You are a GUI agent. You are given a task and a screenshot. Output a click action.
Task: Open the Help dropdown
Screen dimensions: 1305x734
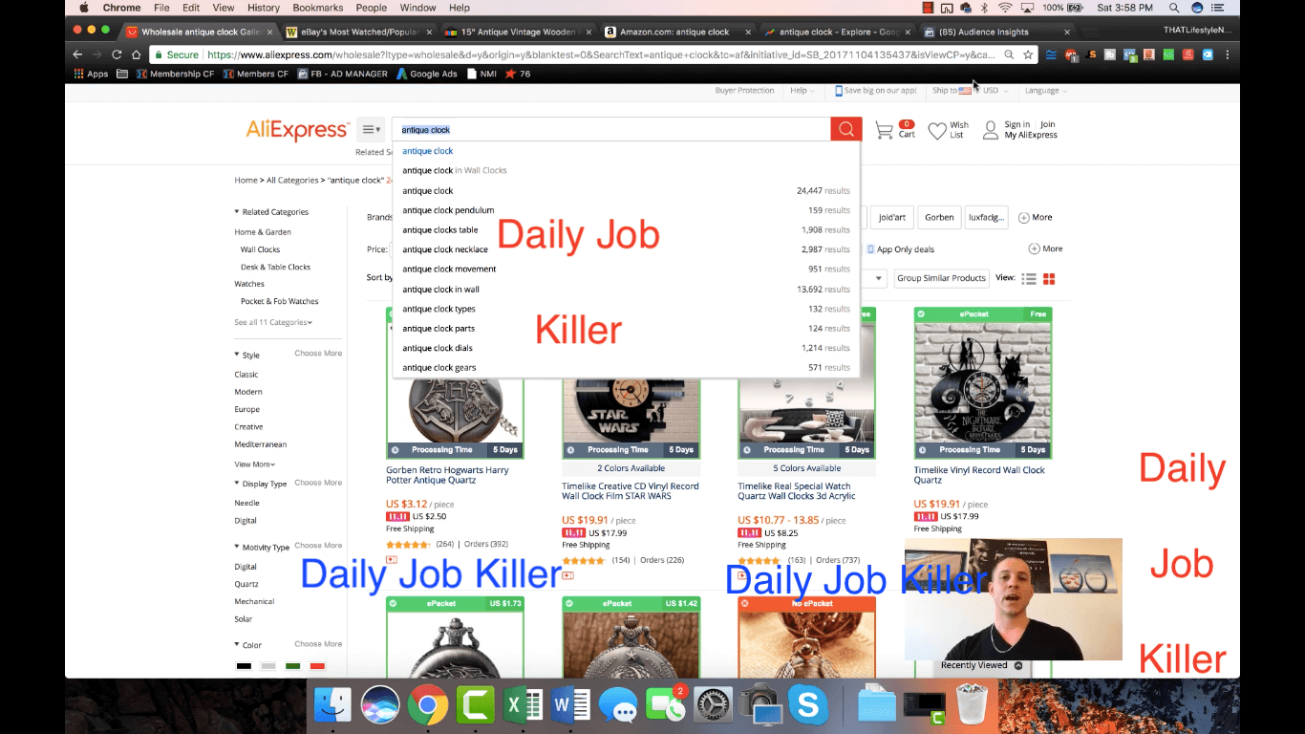(802, 91)
